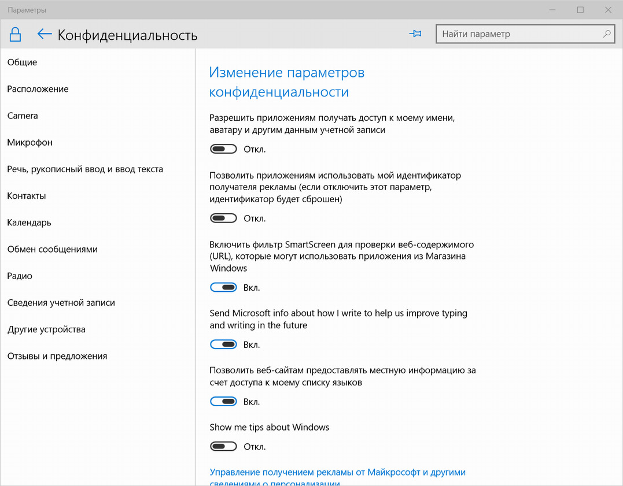
Task: Open the Управление получением рекламы link
Action: (337, 478)
